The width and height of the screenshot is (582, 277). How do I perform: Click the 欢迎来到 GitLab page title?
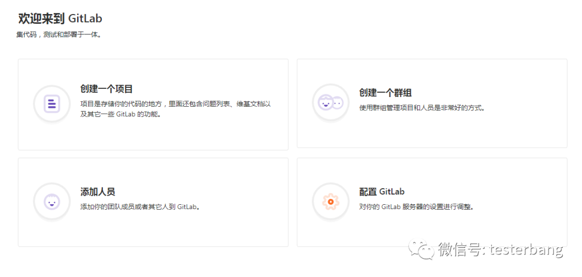point(60,18)
